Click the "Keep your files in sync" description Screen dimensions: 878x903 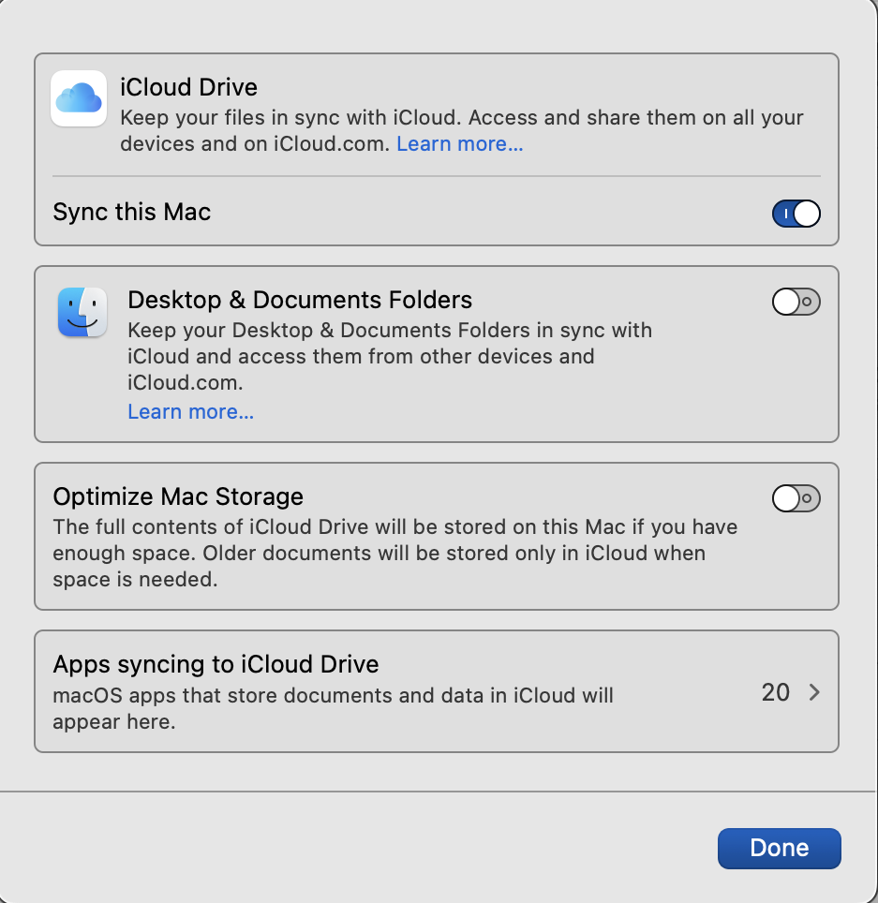(x=462, y=119)
